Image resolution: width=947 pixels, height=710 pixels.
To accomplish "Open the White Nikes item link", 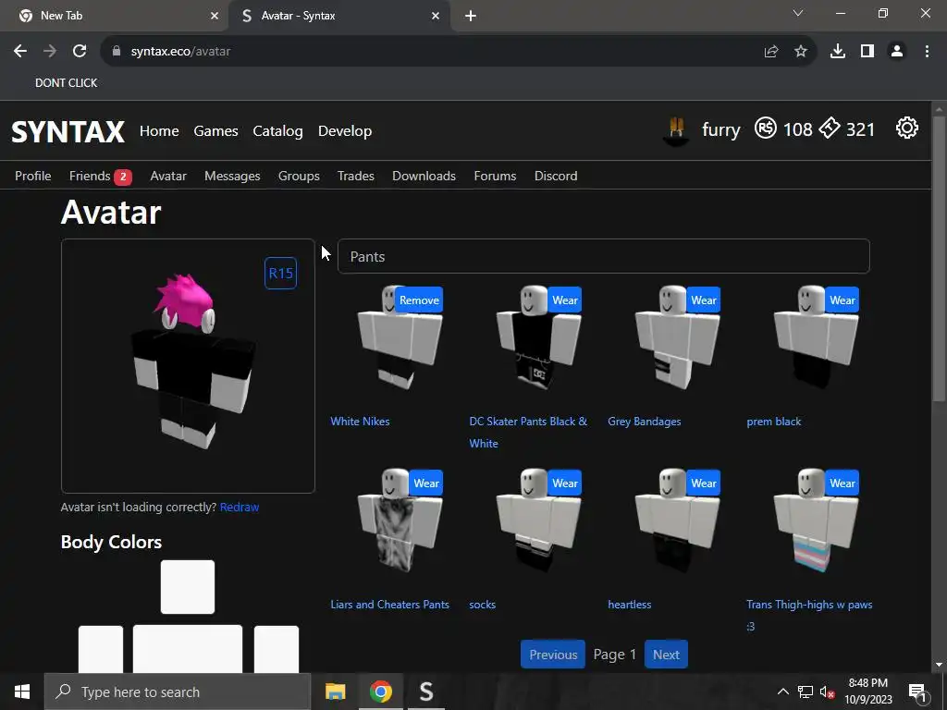I will (x=360, y=422).
